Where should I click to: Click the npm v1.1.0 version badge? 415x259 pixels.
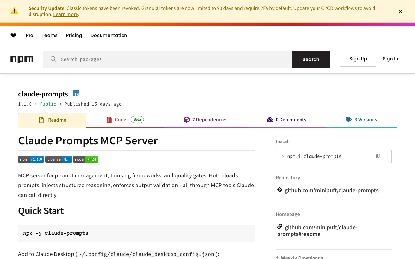tap(31, 159)
